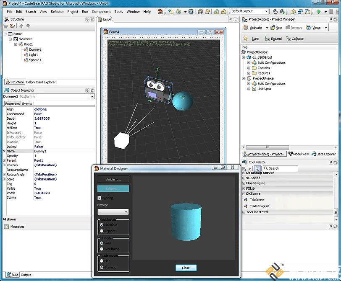Expand the Position property in Object Inspector
Viewport: 341px width, 281px height.
point(4,165)
